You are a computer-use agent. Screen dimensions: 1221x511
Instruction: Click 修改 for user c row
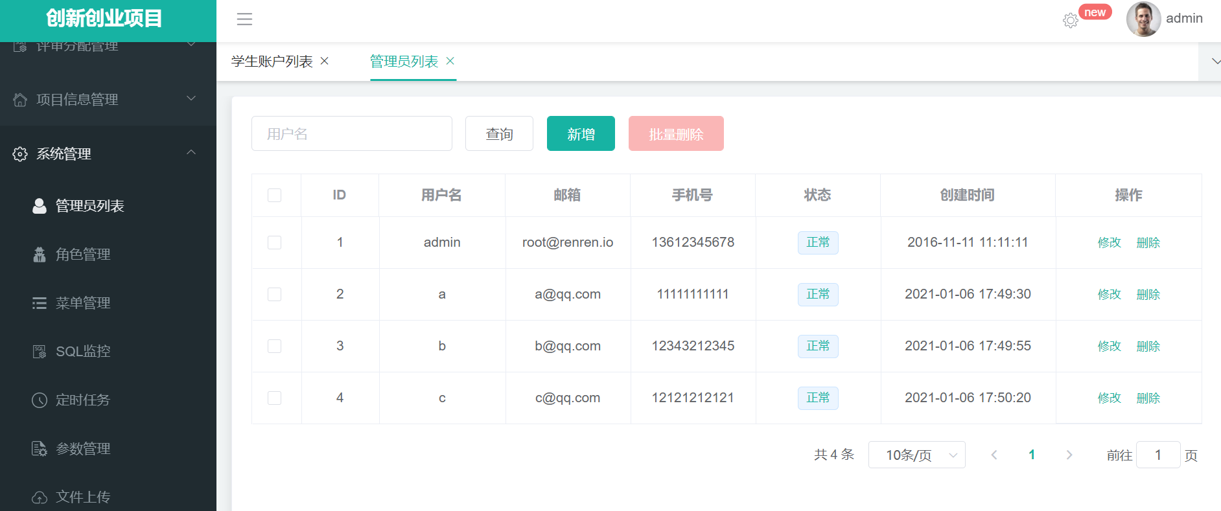click(x=1110, y=398)
